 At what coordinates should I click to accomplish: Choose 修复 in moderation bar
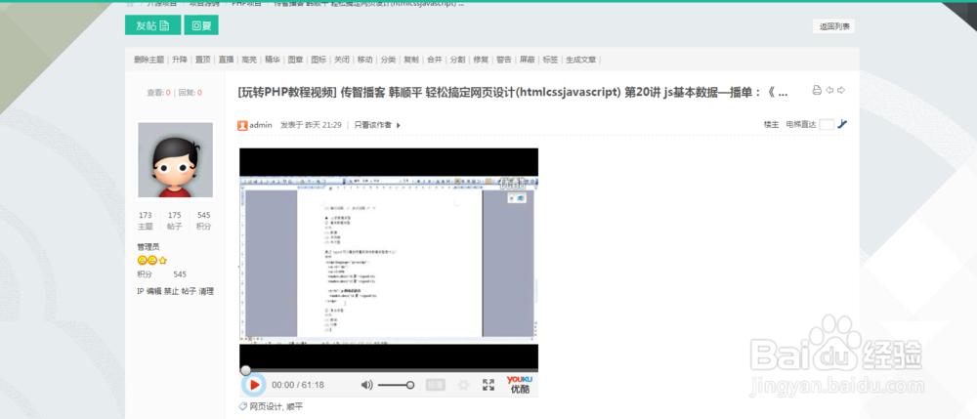coord(481,60)
